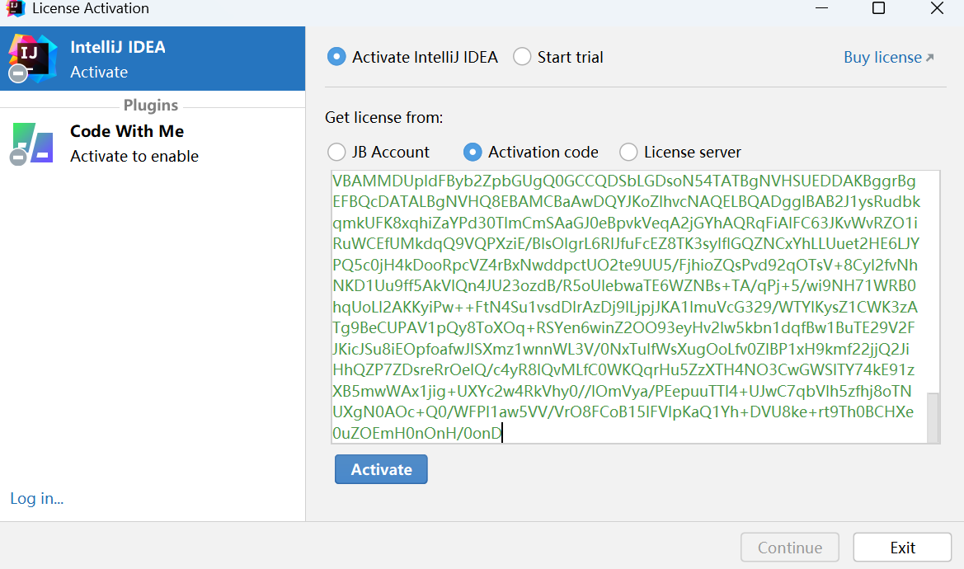The height and width of the screenshot is (569, 964).
Task: Click the Code With Me plugin icon
Action: click(x=32, y=143)
